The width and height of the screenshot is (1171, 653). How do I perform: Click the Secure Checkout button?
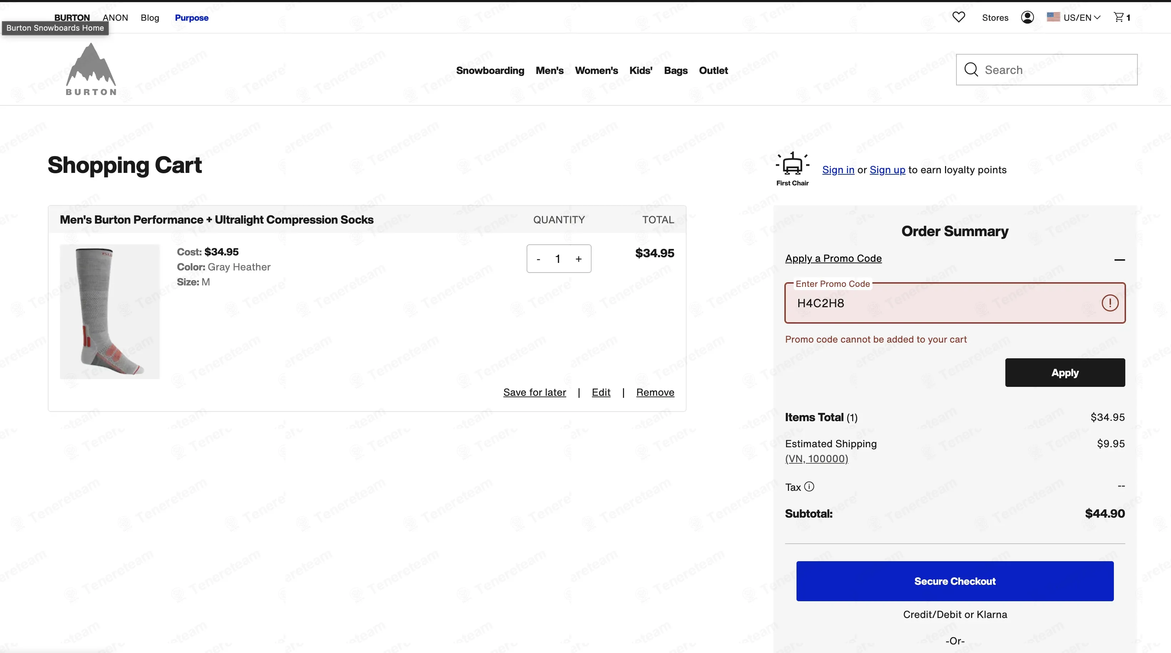click(955, 581)
